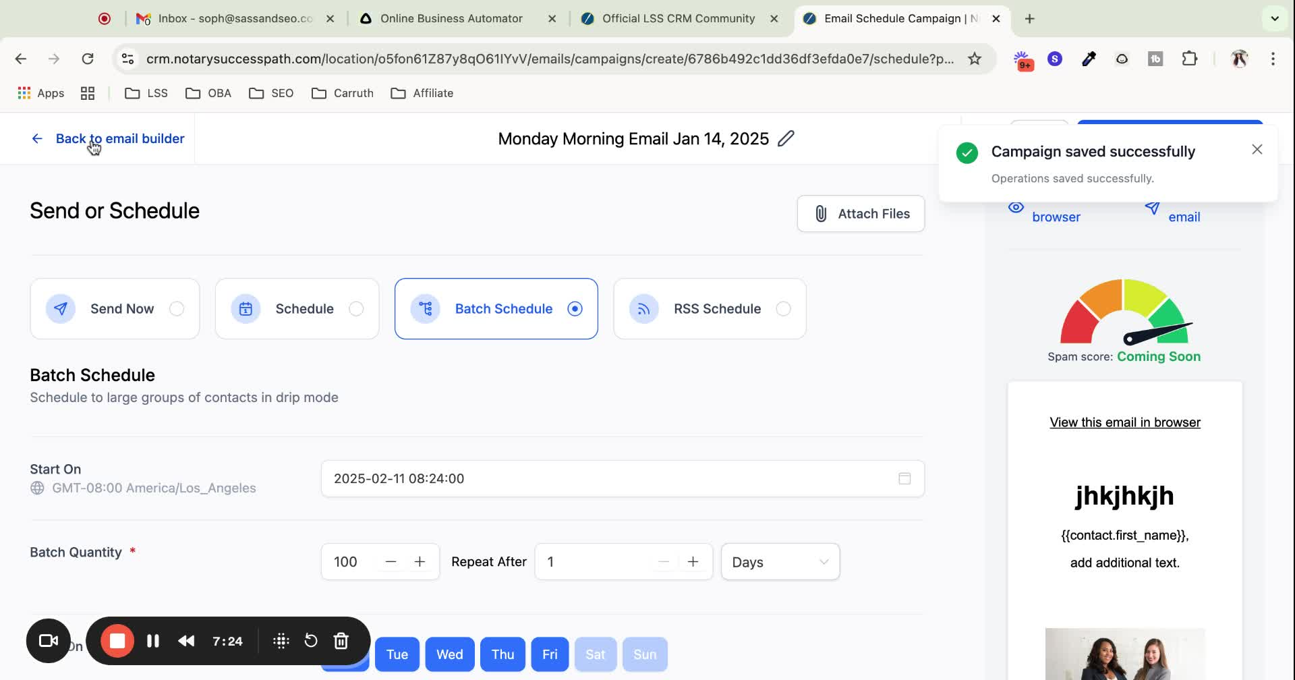Click the pencil icon to rename campaign
Screen dimensions: 1295x680
[x=786, y=138]
